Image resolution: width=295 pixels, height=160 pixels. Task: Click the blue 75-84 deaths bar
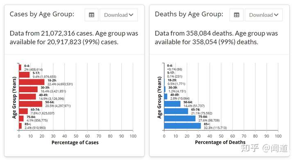[180, 119]
